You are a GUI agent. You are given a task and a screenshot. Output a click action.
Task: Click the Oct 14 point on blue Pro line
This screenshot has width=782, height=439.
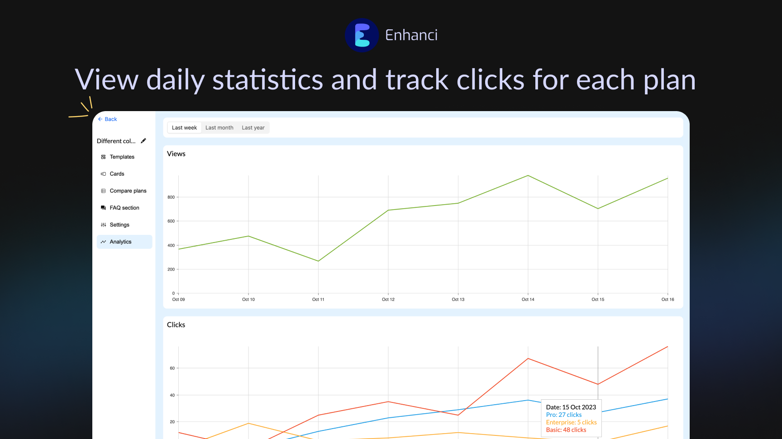(x=528, y=400)
